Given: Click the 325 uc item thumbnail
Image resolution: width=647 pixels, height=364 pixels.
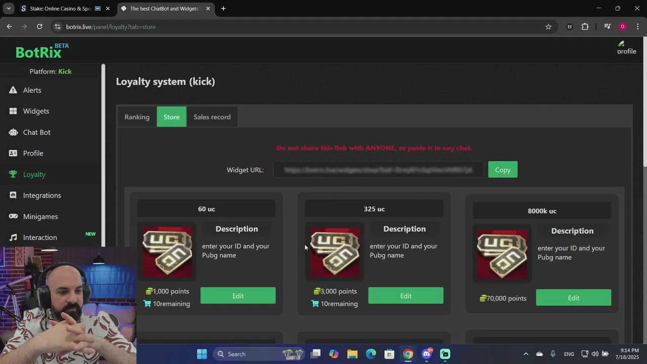Looking at the screenshot, I should point(335,252).
